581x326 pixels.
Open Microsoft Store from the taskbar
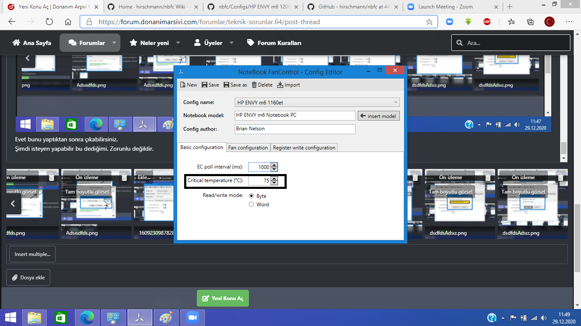click(x=60, y=318)
